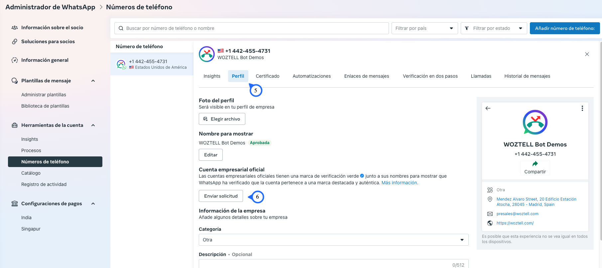Close the phone number detail panel

587,54
